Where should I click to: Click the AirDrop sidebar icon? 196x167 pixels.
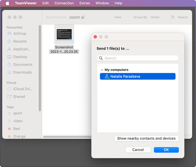click(x=9, y=33)
